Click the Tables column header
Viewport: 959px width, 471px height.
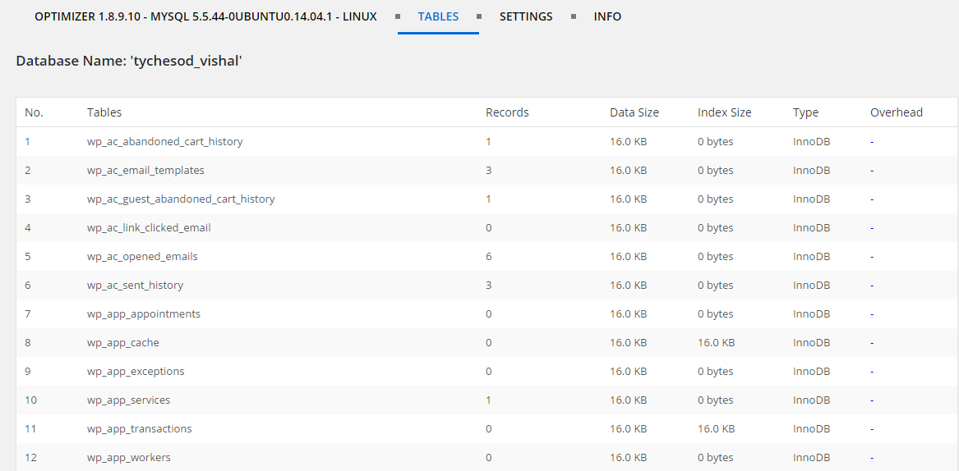[104, 112]
